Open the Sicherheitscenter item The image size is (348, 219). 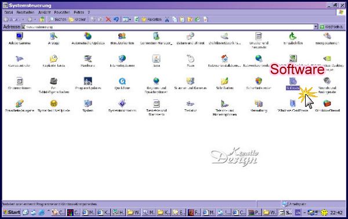click(259, 84)
